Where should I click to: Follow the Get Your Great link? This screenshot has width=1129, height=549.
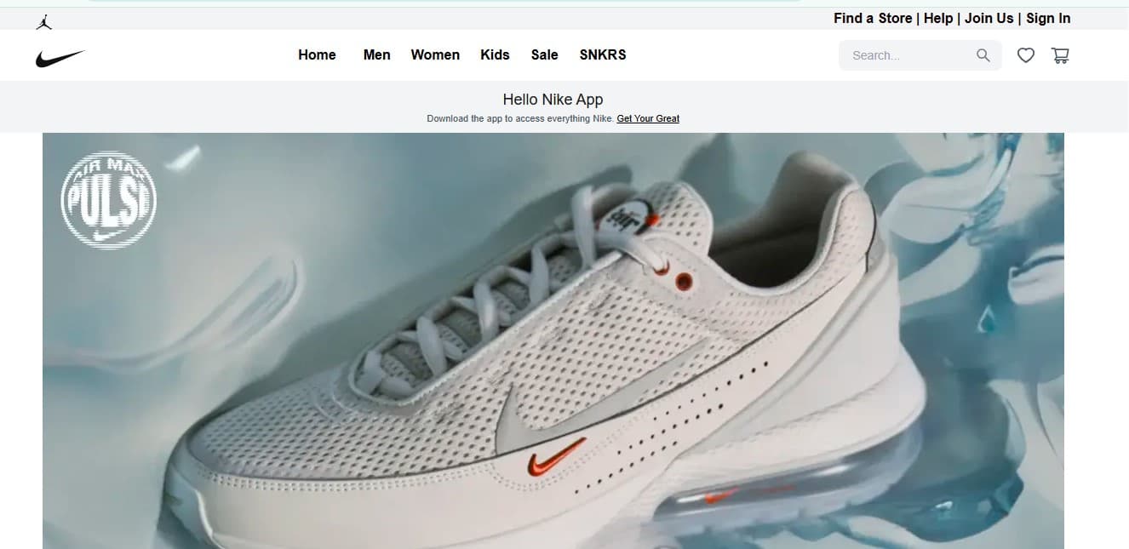[x=648, y=119]
